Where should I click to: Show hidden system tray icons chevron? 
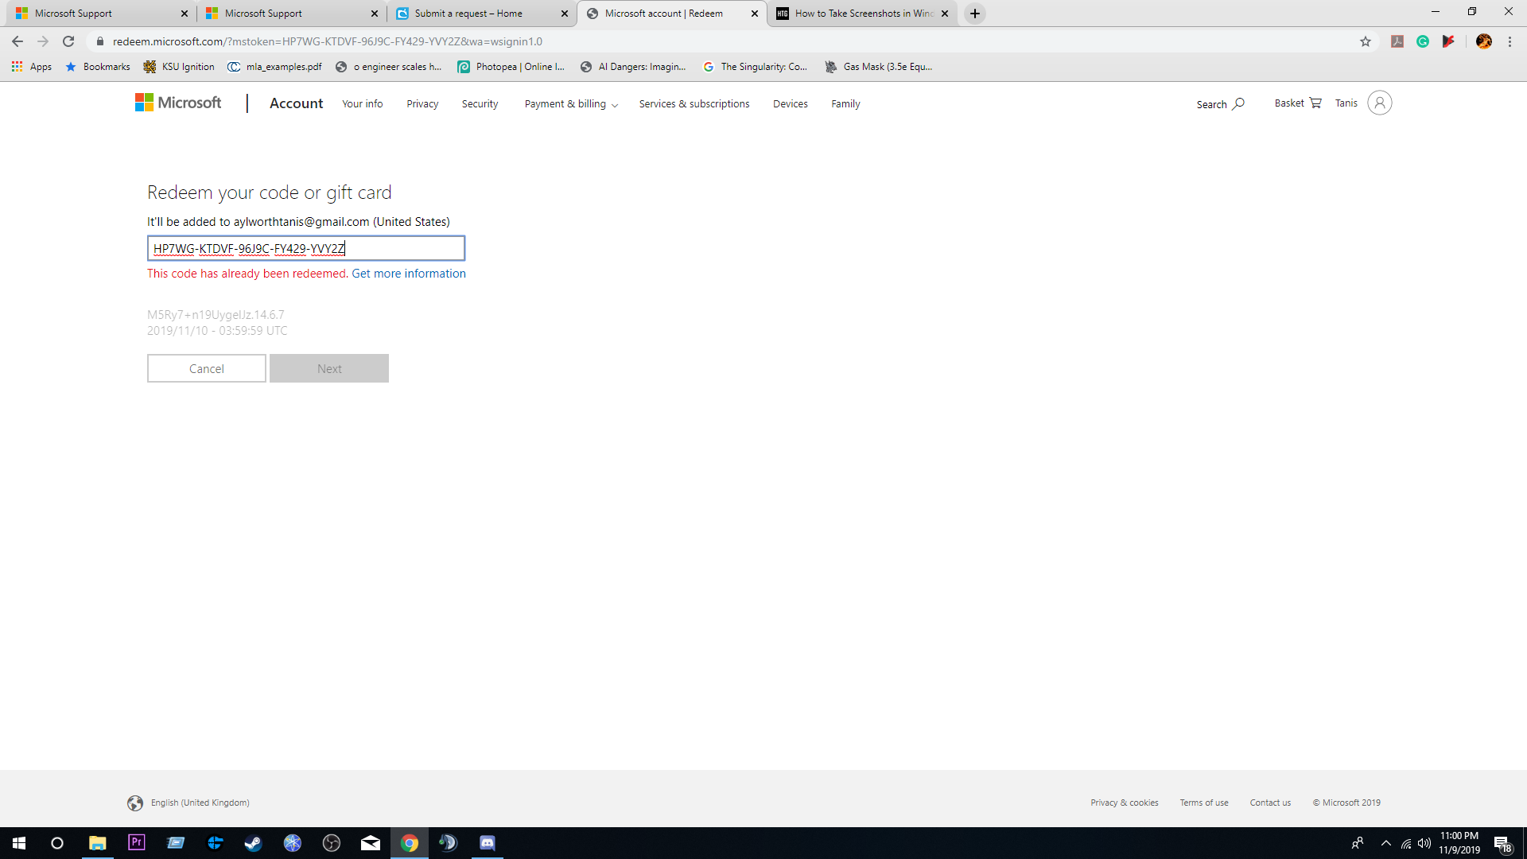pyautogui.click(x=1385, y=843)
